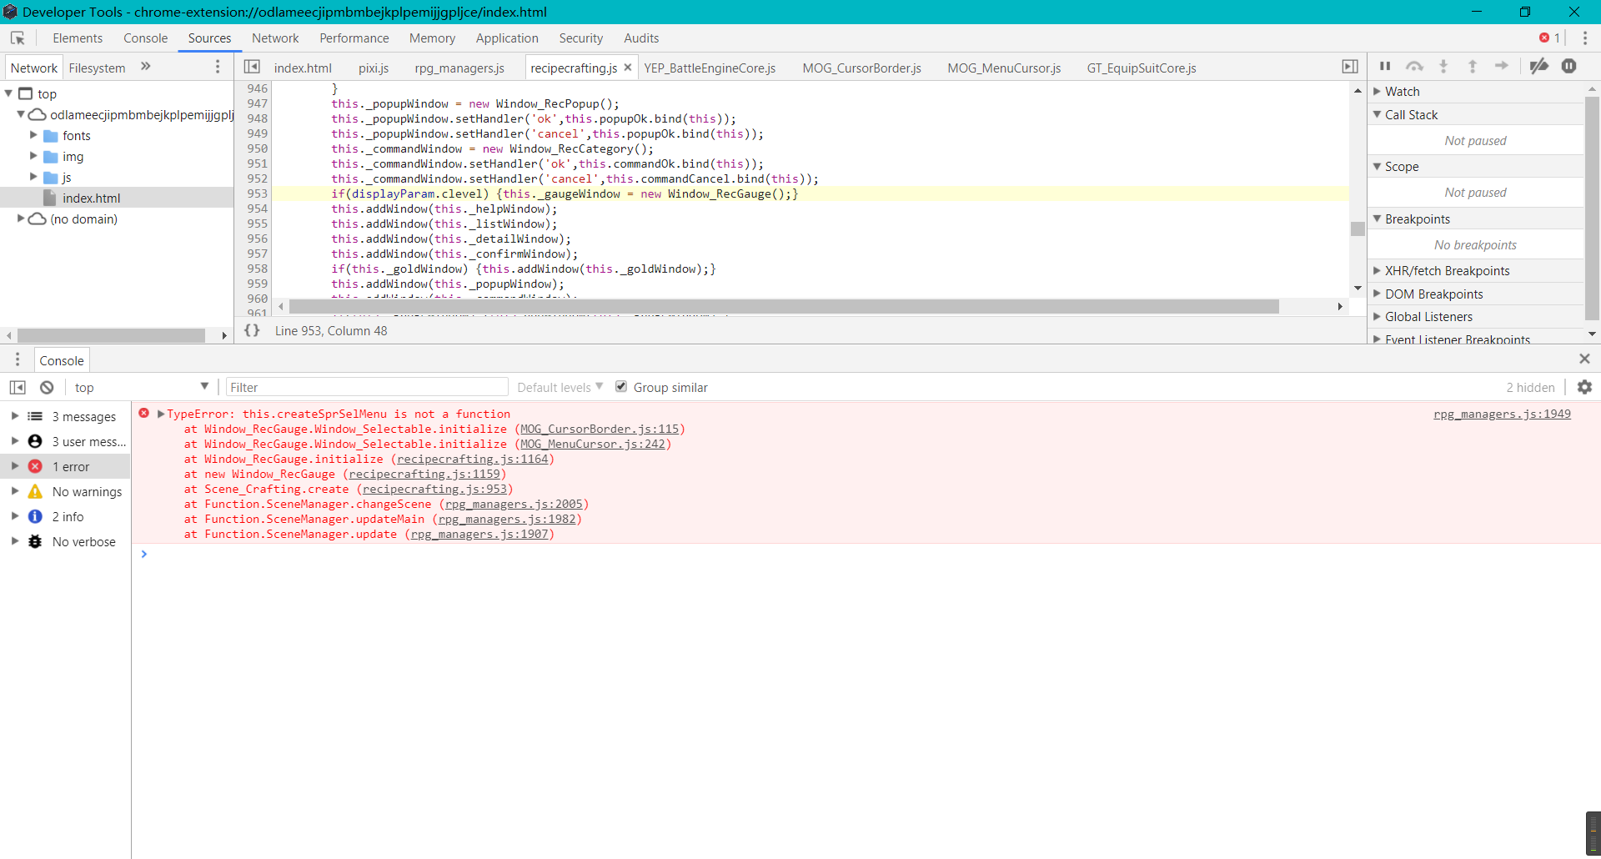Screen dimensions: 1601x859
Task: Open the Performance panel tab
Action: (x=354, y=38)
